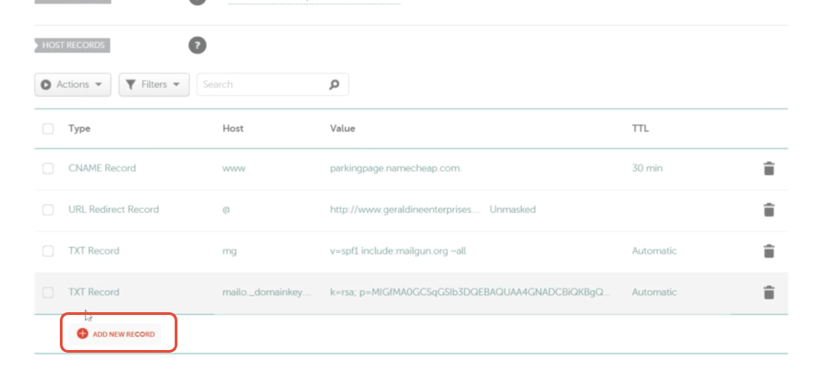Delete the CNAME Record using trash icon
Image resolution: width=815 pixels, height=383 pixels.
[x=769, y=168]
